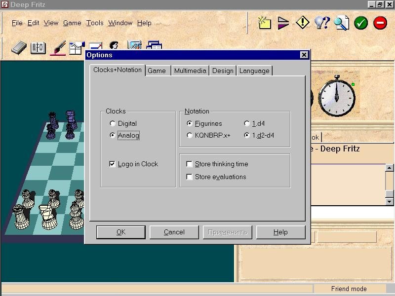Open the Edit menu

33,23
